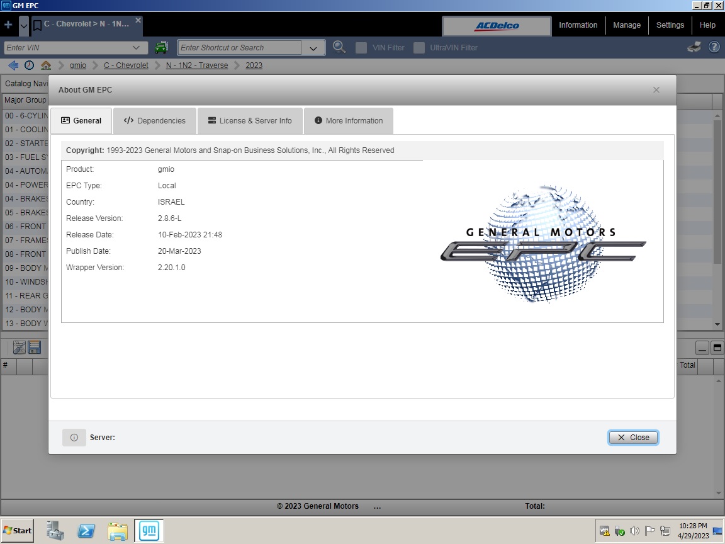This screenshot has width=725, height=544.
Task: Select the Wrapper Version value 2.20.1.0
Action: pos(172,268)
